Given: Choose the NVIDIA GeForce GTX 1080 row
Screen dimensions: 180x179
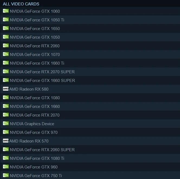Looking at the screenshot, I should [90, 98].
